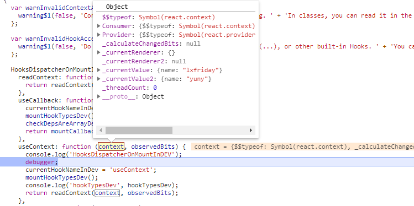Screen dimensions: 414x206
Task: Click the popup horizontal scrollbar thumb
Action: pyautogui.click(x=139, y=130)
